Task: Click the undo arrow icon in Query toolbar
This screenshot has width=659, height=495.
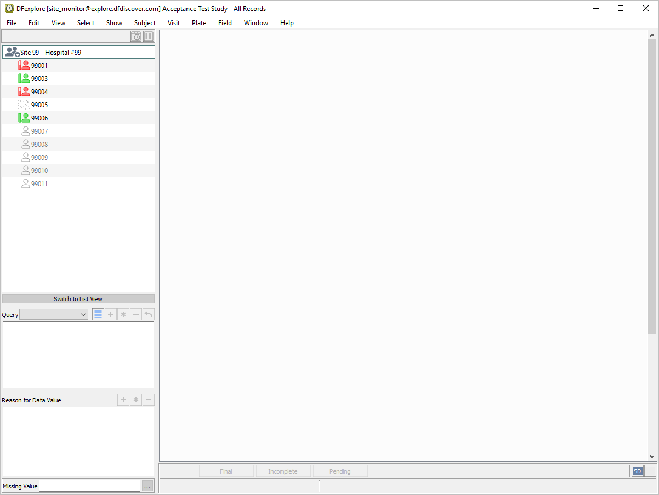Action: point(149,314)
